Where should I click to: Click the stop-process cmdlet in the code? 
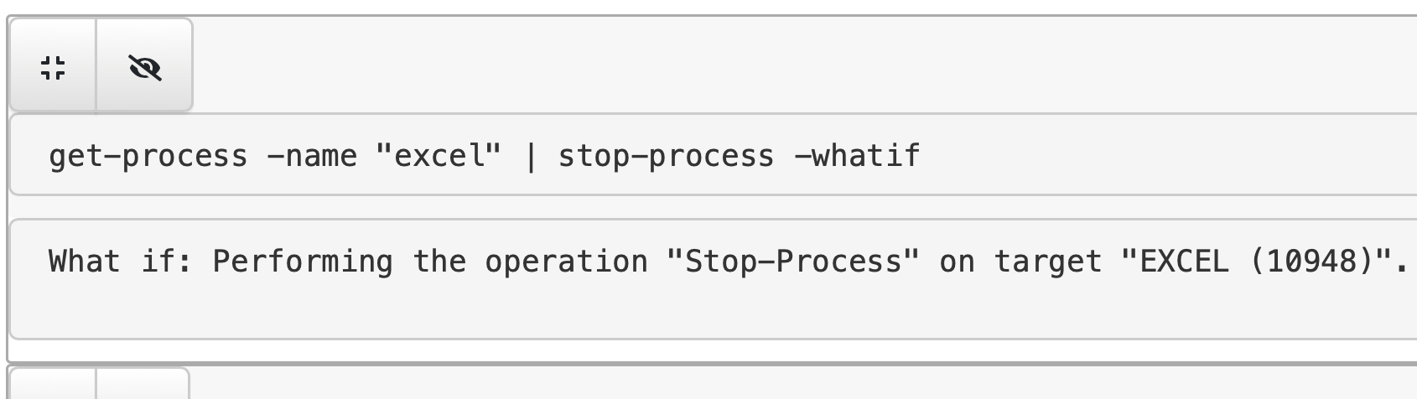tap(666, 157)
